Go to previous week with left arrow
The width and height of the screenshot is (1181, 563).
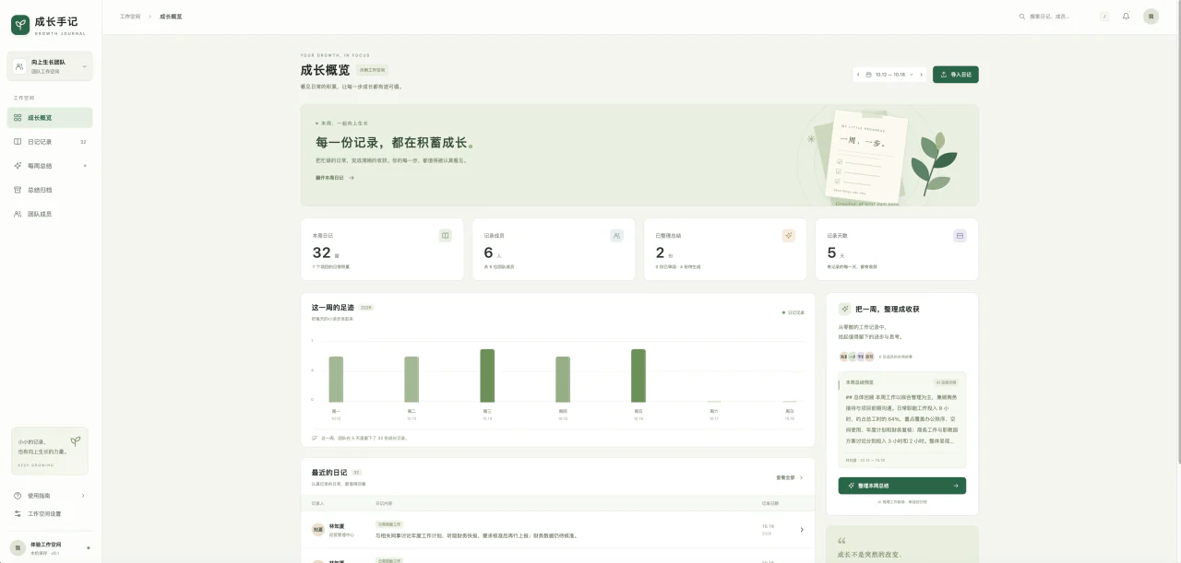tap(858, 75)
